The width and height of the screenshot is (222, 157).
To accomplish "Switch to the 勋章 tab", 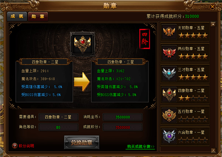I will [x=38, y=16].
